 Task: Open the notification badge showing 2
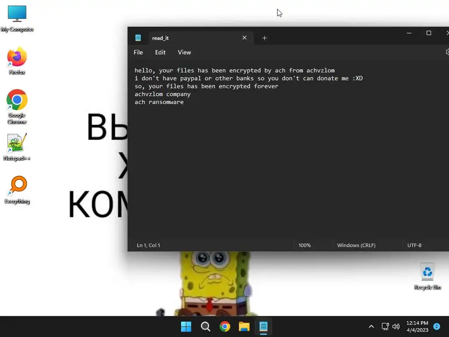436,326
